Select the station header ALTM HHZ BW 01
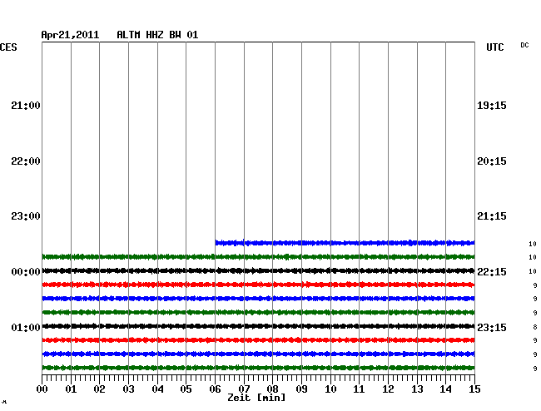The width and height of the screenshot is (541, 411). click(157, 35)
